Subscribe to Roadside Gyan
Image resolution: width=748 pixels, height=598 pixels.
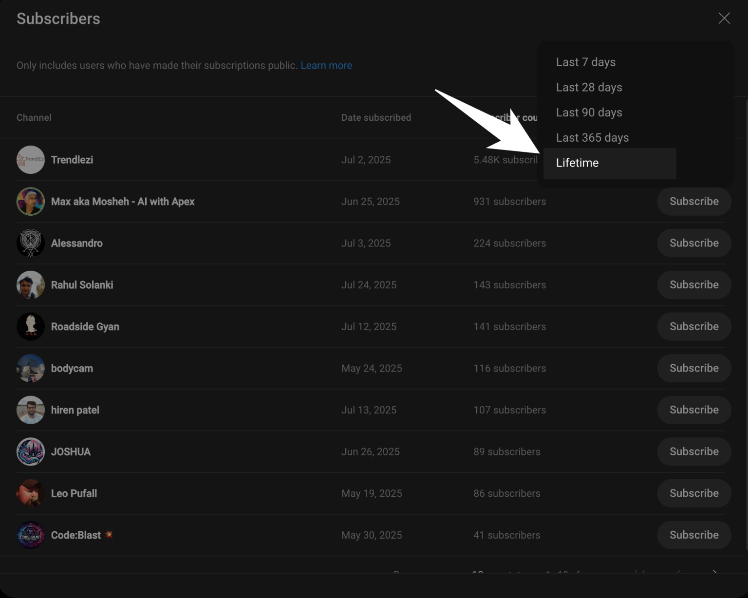(x=694, y=326)
